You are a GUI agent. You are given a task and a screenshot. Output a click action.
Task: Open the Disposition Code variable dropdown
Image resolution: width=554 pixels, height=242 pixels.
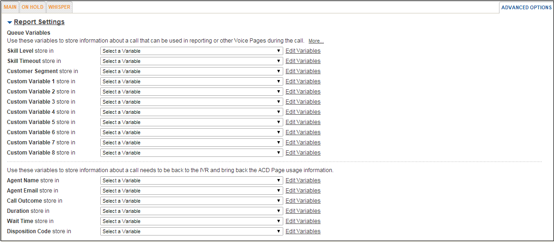(x=191, y=231)
